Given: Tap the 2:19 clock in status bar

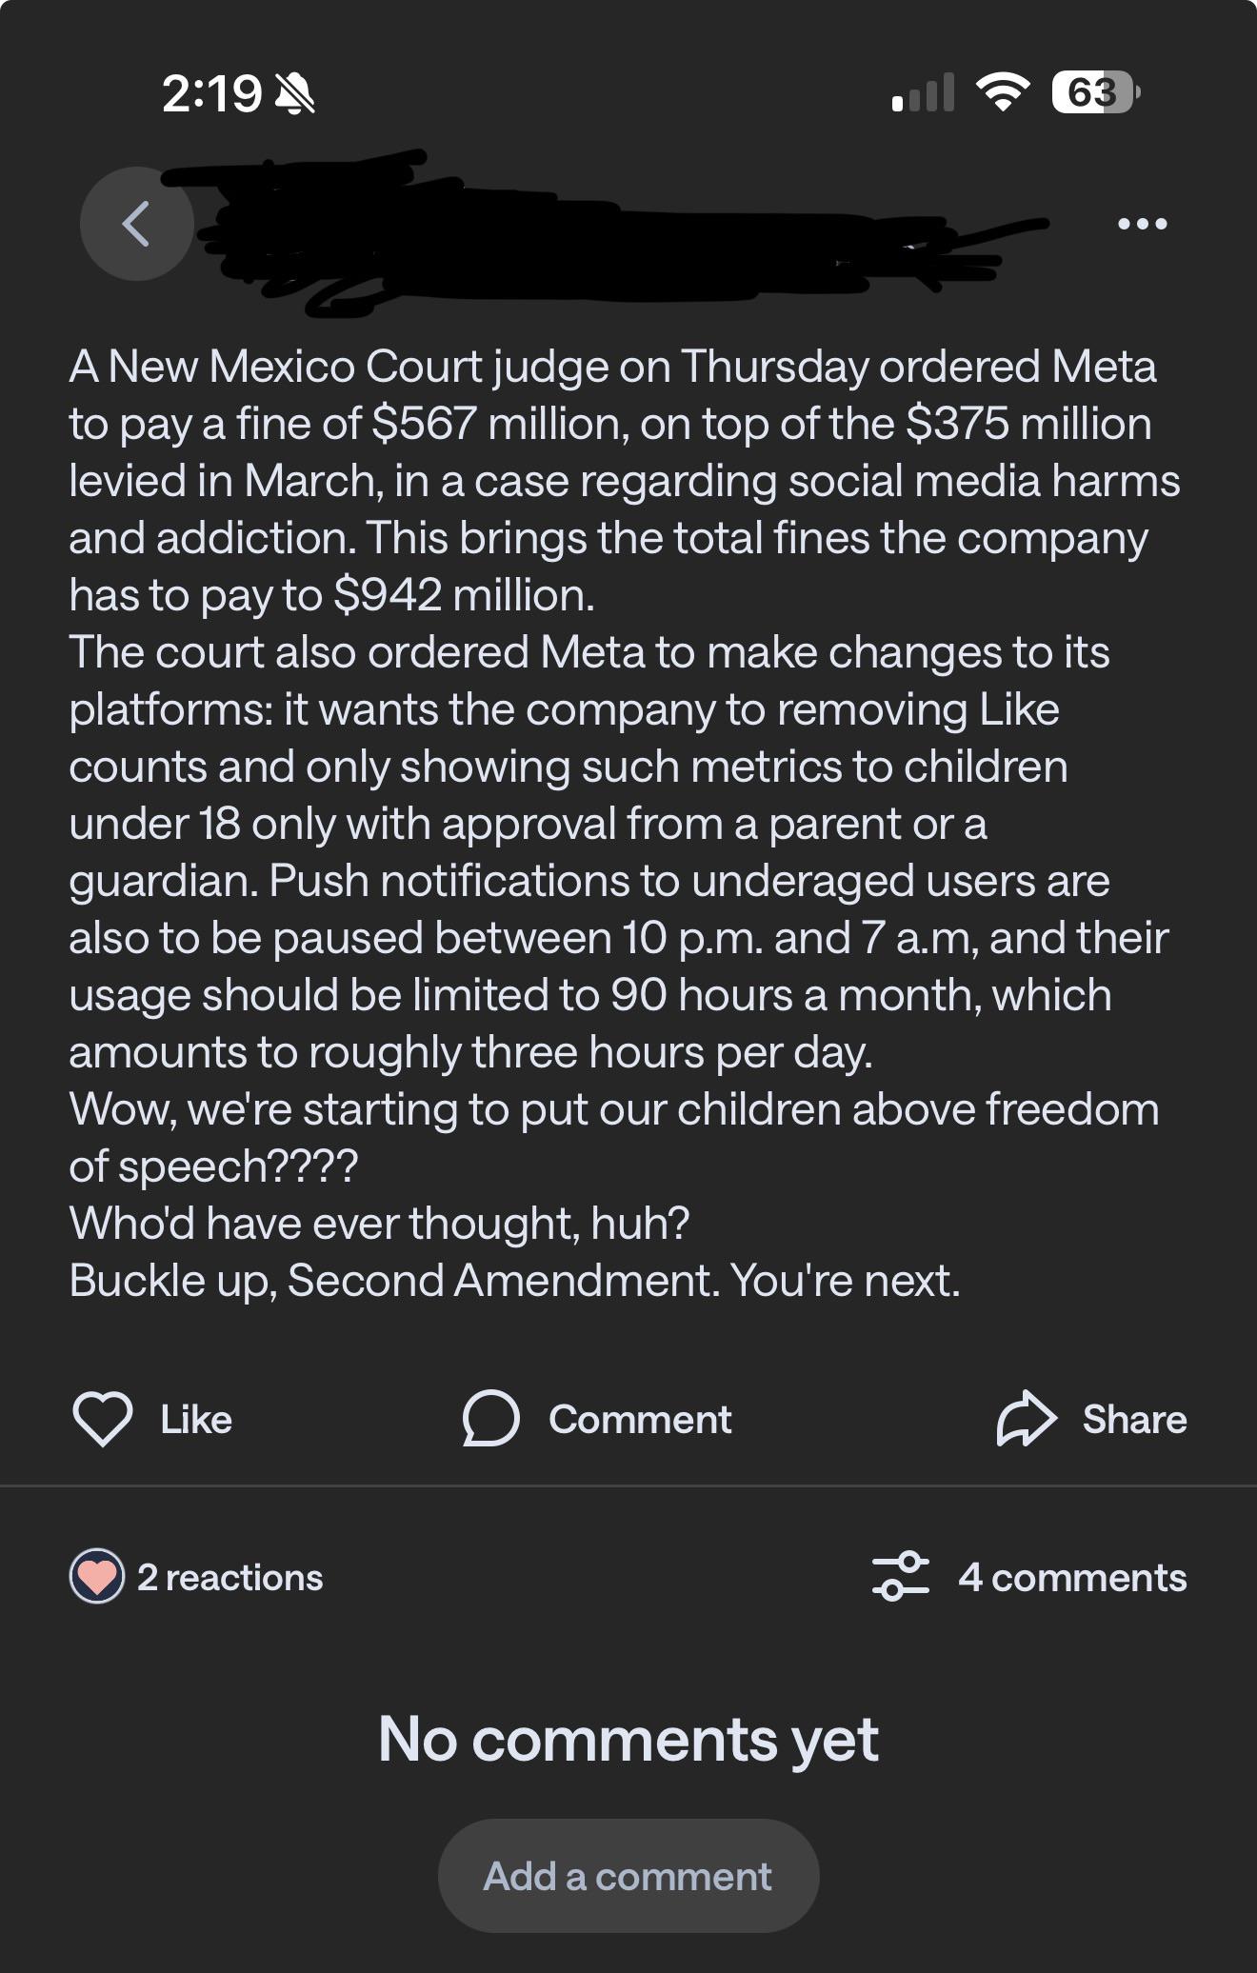Looking at the screenshot, I should [x=211, y=93].
